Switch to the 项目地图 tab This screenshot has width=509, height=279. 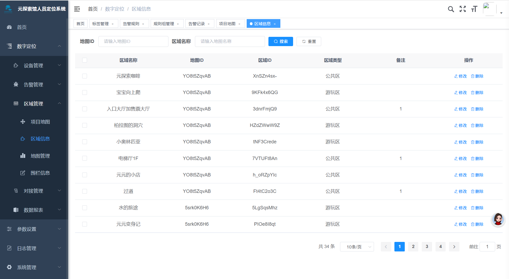227,24
